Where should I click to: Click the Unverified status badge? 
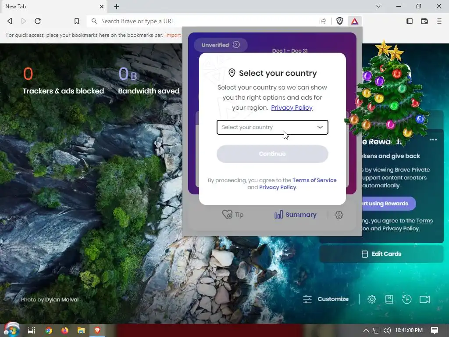coord(221,45)
